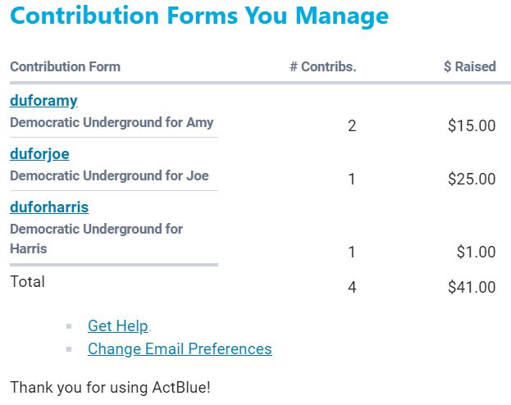Click the total contributions count of 4

[352, 288]
